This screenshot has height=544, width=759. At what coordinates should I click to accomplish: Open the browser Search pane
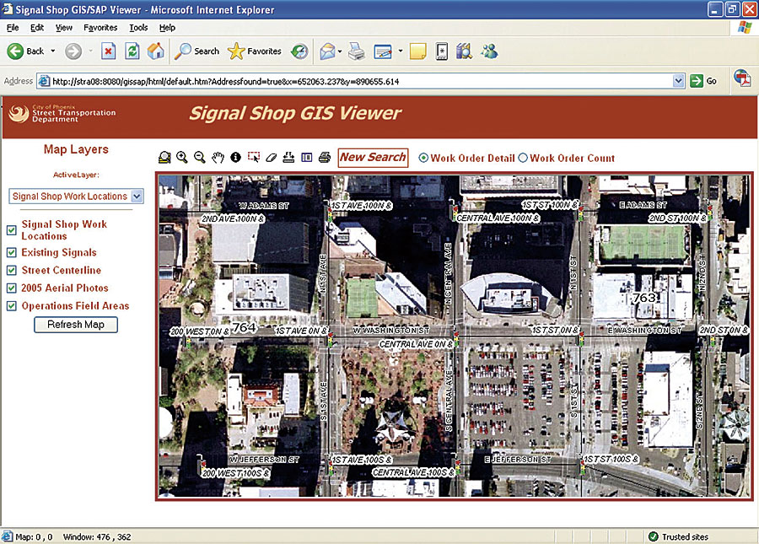tap(197, 51)
